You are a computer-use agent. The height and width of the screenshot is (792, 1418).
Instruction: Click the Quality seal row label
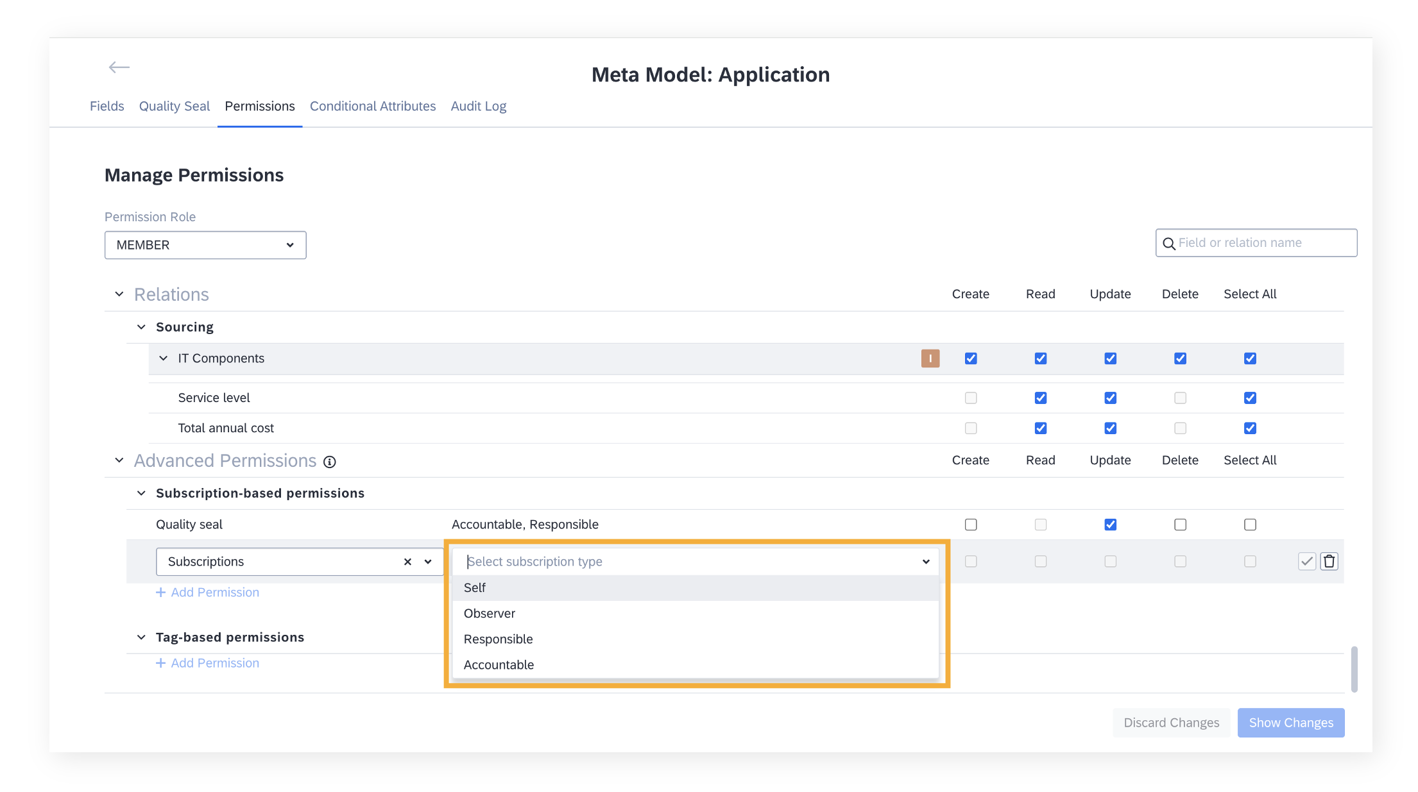pyautogui.click(x=189, y=525)
